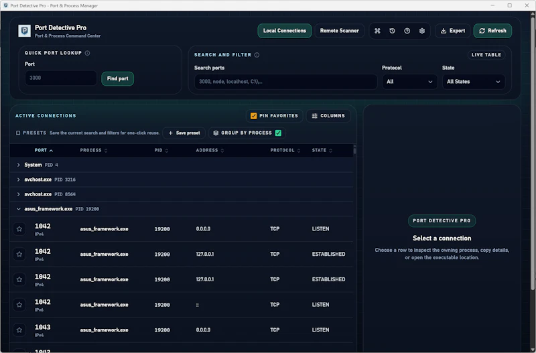Open the State dropdown showing All States
The width and height of the screenshot is (536, 353).
tap(474, 82)
